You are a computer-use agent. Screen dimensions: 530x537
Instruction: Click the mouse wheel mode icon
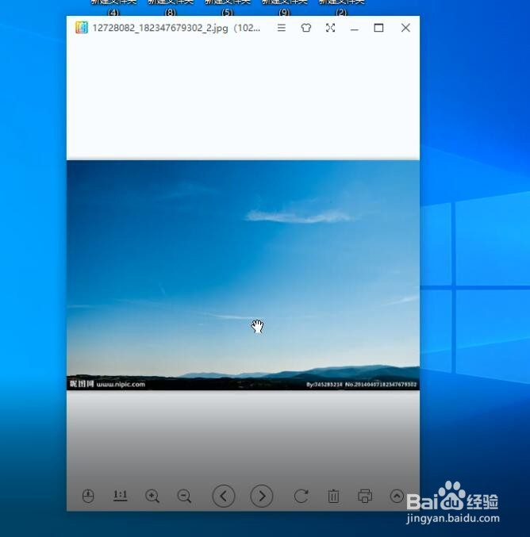pyautogui.click(x=88, y=496)
